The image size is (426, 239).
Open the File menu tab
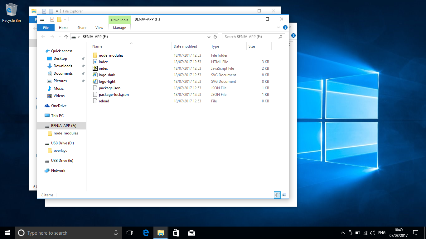coord(46,28)
